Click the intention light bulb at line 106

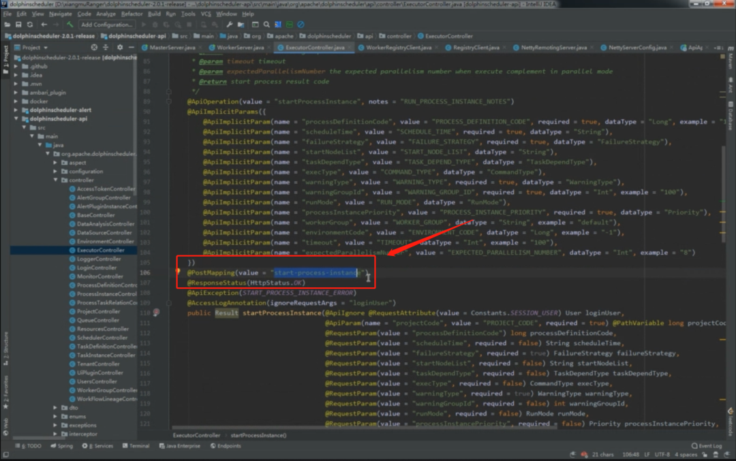[177, 272]
